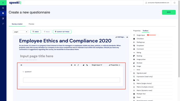180x101 pixels.
Task: Click the Input page title here placeholder
Action: (37, 56)
